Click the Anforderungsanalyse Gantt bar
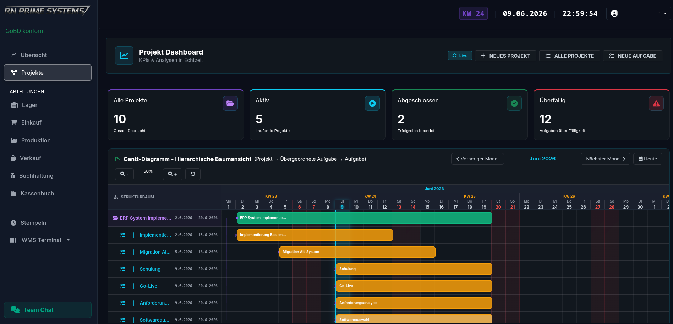Viewport: 673px width, 324px height. click(x=414, y=303)
